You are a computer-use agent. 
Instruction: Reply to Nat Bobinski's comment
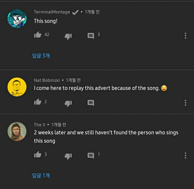coord(91,103)
